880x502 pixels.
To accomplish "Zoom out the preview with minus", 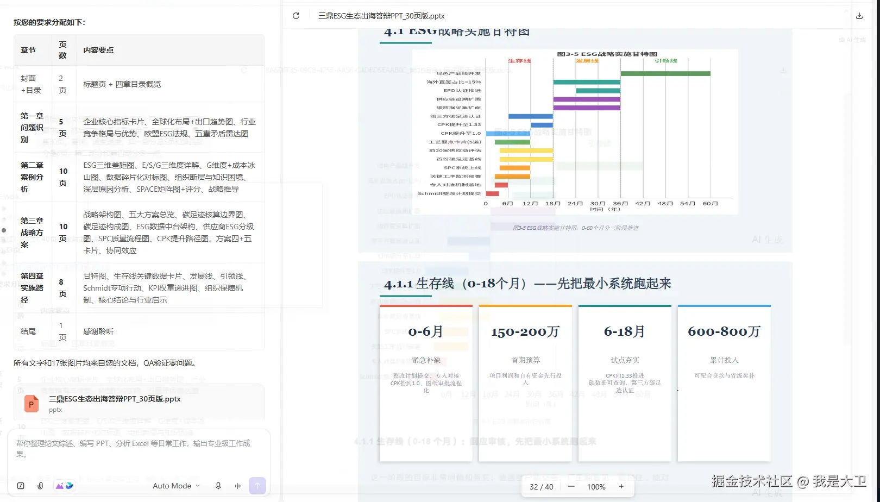I will 571,487.
